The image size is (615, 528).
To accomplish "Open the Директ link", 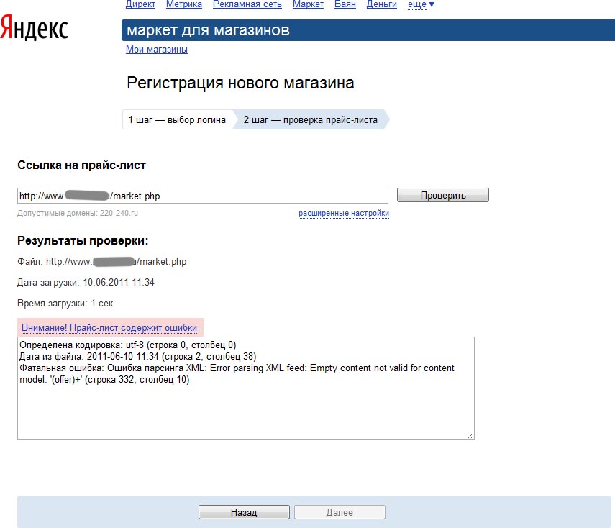I will pyautogui.click(x=140, y=4).
